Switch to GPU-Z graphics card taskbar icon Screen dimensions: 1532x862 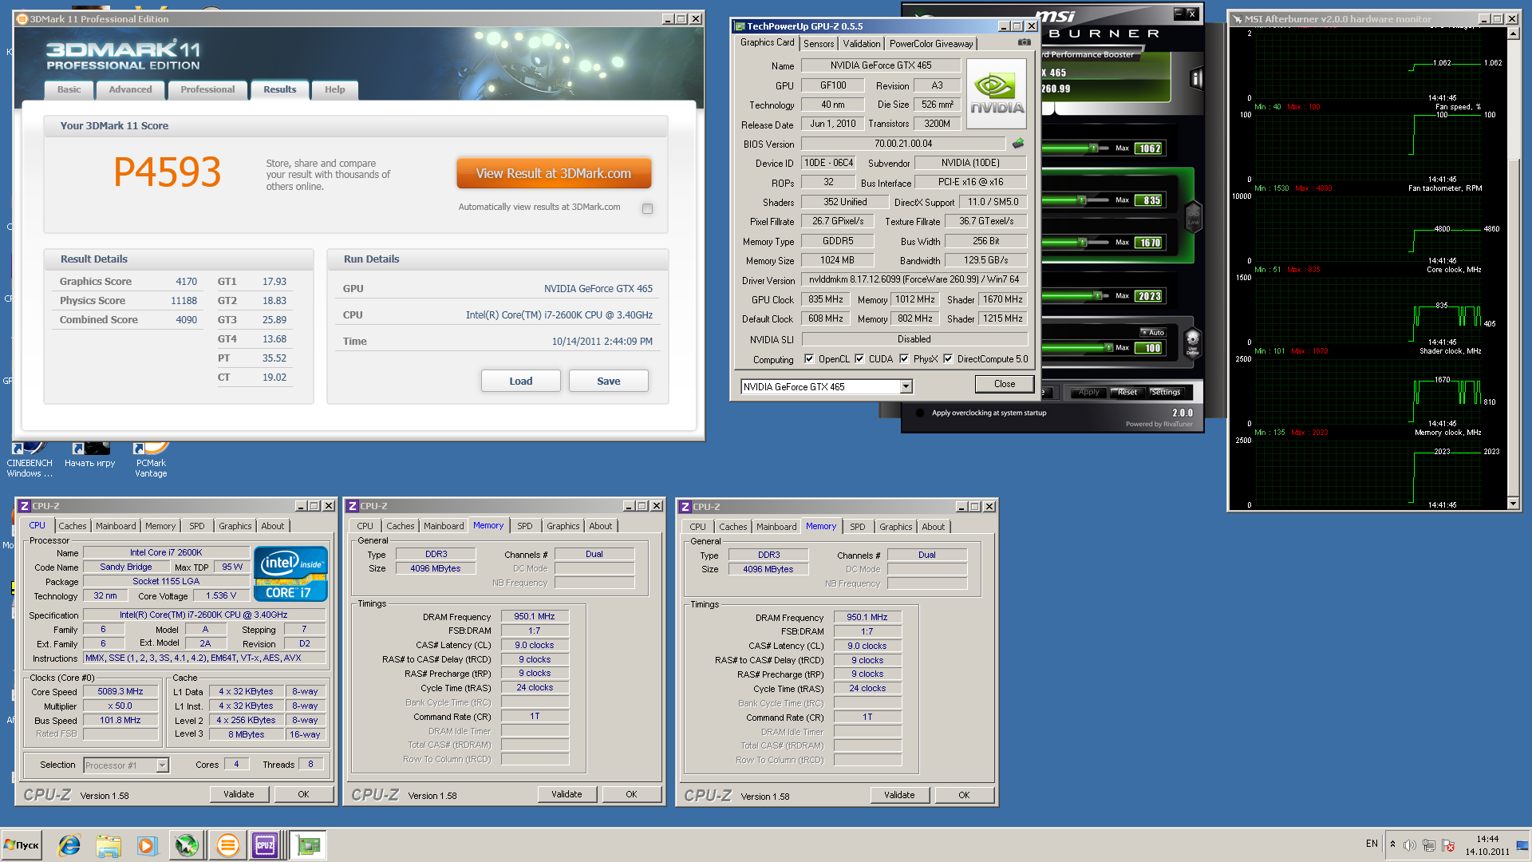tap(308, 844)
